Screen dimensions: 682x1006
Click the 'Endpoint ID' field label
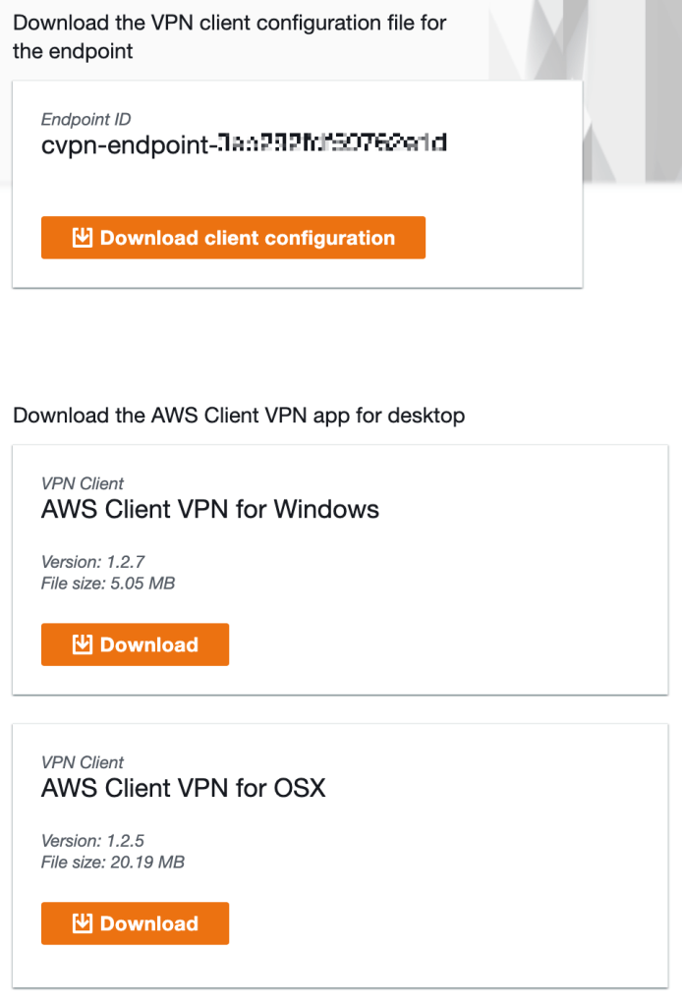coord(85,120)
